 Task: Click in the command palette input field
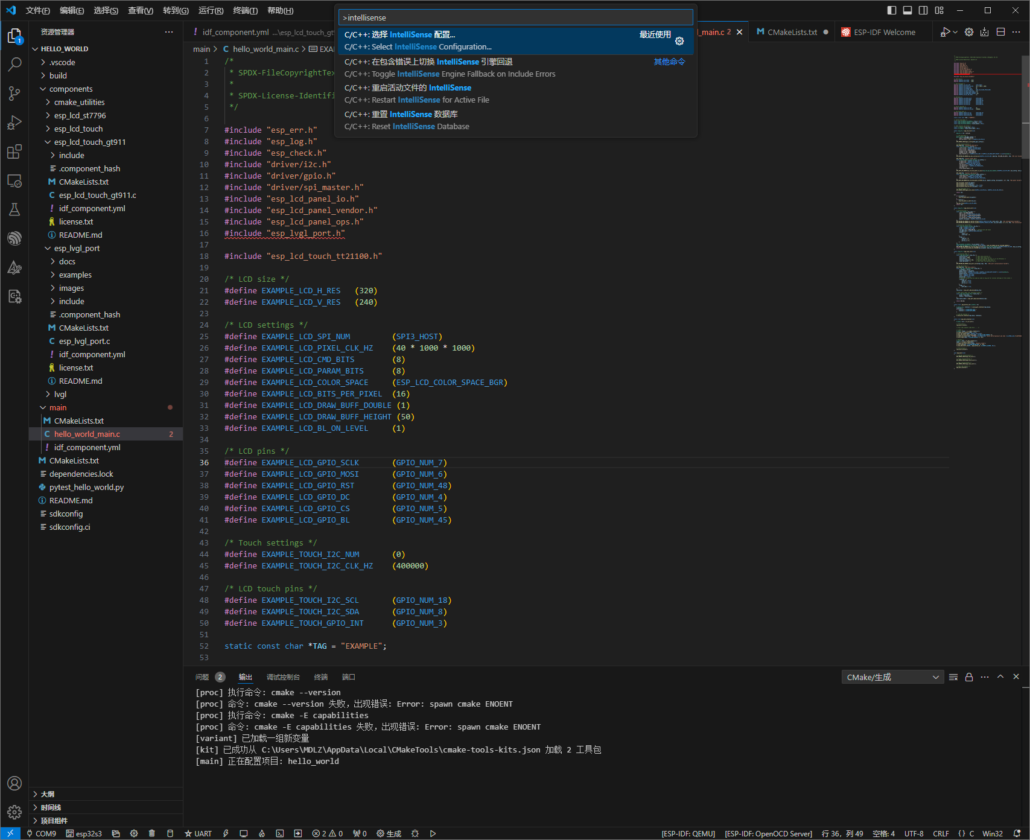[x=515, y=17]
